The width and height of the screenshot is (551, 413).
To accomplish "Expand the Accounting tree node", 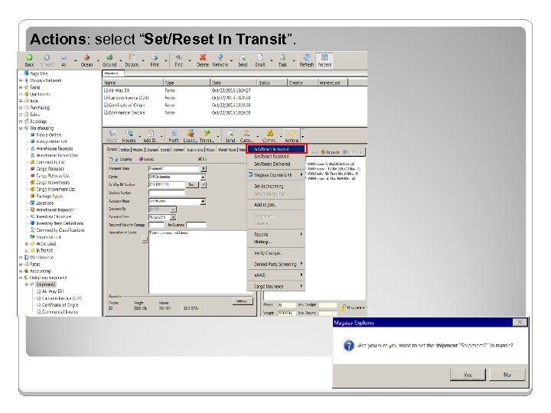I will (21, 271).
